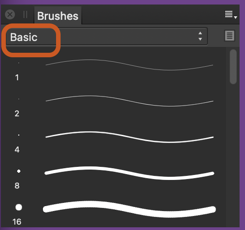The image size is (245, 230).
Task: Click the category dropdown up-down arrows
Action: pos(200,36)
